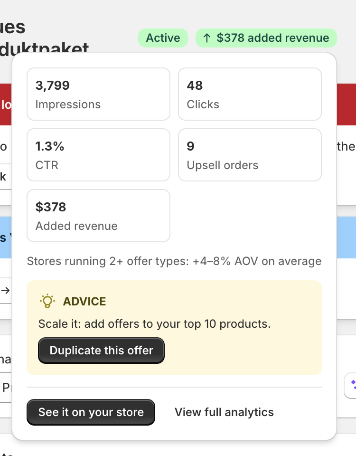This screenshot has height=456, width=356.
Task: Click See it on your store button
Action: tap(91, 412)
